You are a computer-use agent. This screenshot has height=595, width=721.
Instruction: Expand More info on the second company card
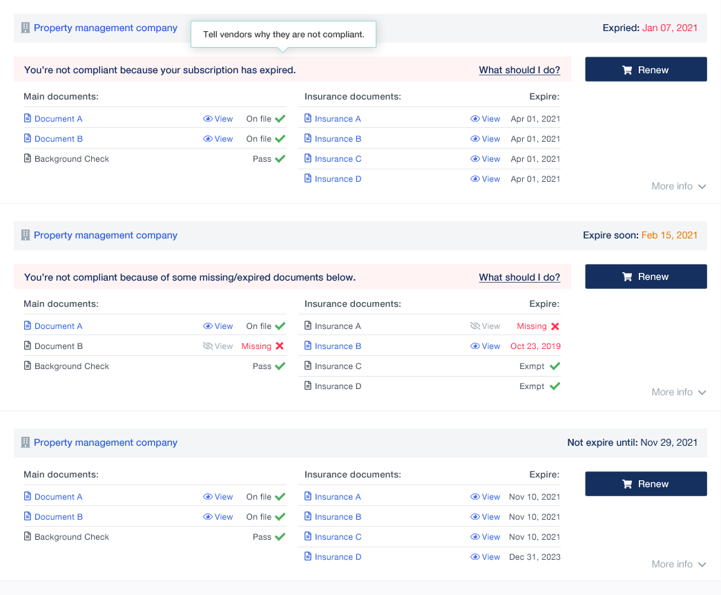(678, 392)
